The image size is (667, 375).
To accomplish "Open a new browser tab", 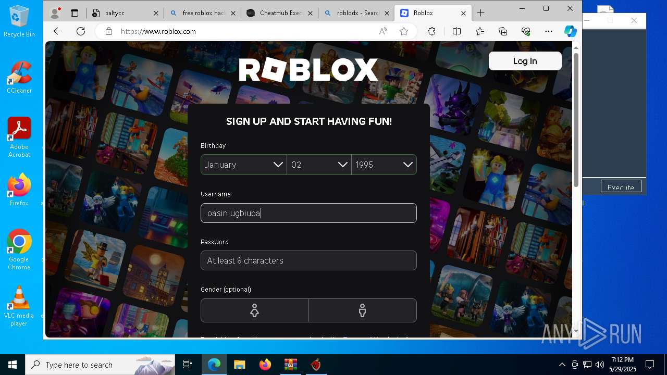I will pos(480,13).
